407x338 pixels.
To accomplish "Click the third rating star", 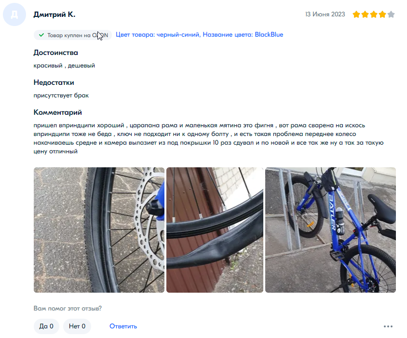I will pyautogui.click(x=374, y=14).
